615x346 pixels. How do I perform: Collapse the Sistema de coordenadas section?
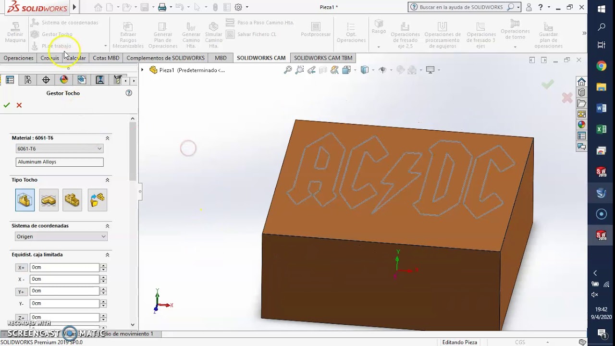tap(107, 226)
